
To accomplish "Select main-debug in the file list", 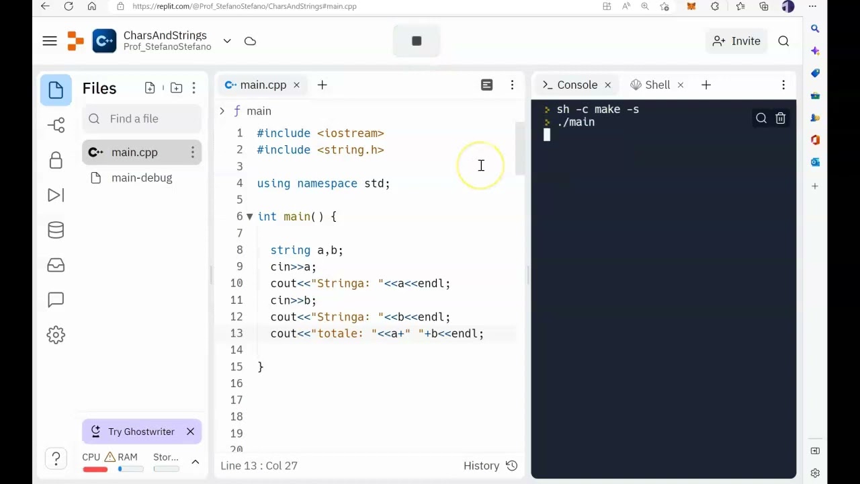I will [x=142, y=178].
